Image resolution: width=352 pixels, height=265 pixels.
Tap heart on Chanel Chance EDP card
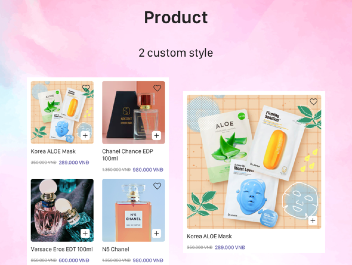[157, 88]
